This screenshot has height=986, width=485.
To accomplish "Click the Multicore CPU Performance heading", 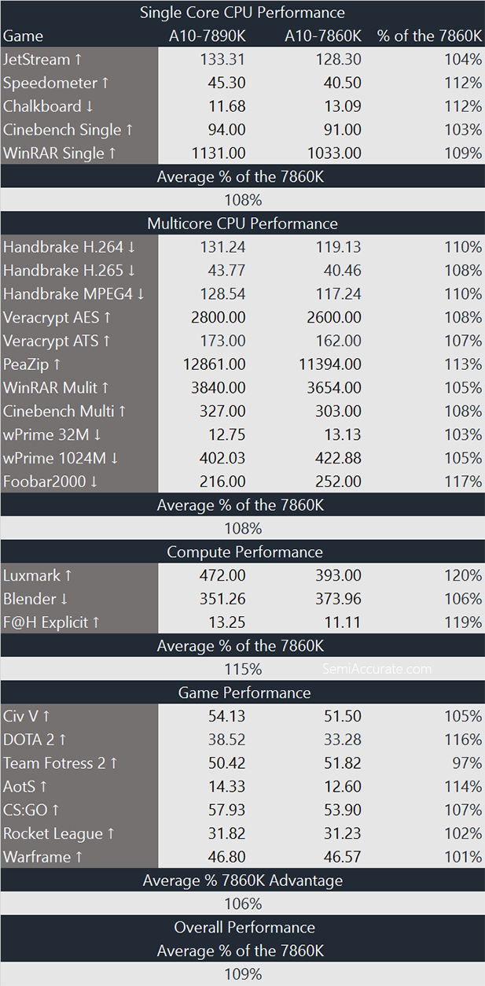I will point(242,223).
